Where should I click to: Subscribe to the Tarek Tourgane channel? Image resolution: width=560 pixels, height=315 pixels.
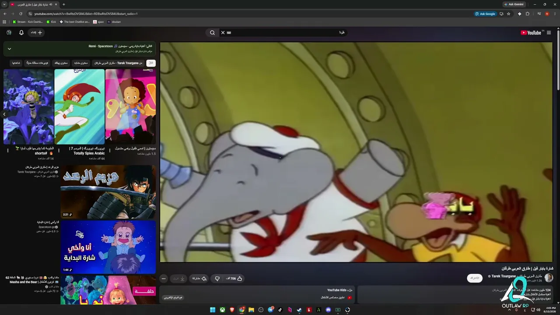(475, 278)
